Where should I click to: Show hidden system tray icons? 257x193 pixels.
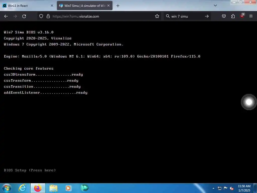[213, 188]
